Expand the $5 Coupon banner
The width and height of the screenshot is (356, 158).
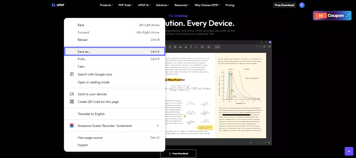[347, 16]
